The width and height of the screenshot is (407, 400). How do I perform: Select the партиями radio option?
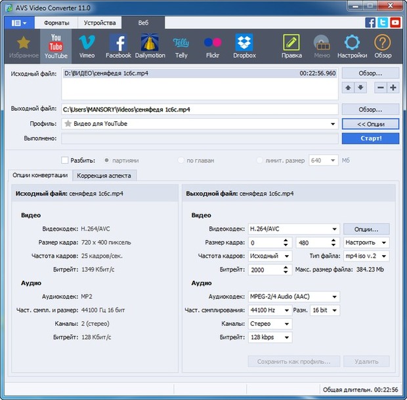point(108,160)
